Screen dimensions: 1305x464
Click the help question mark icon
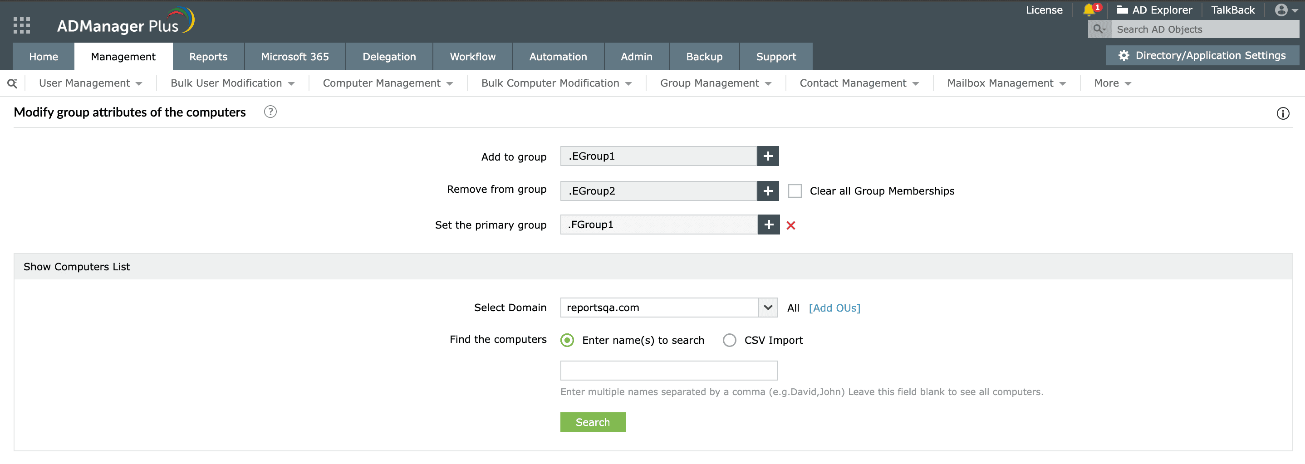pos(270,112)
